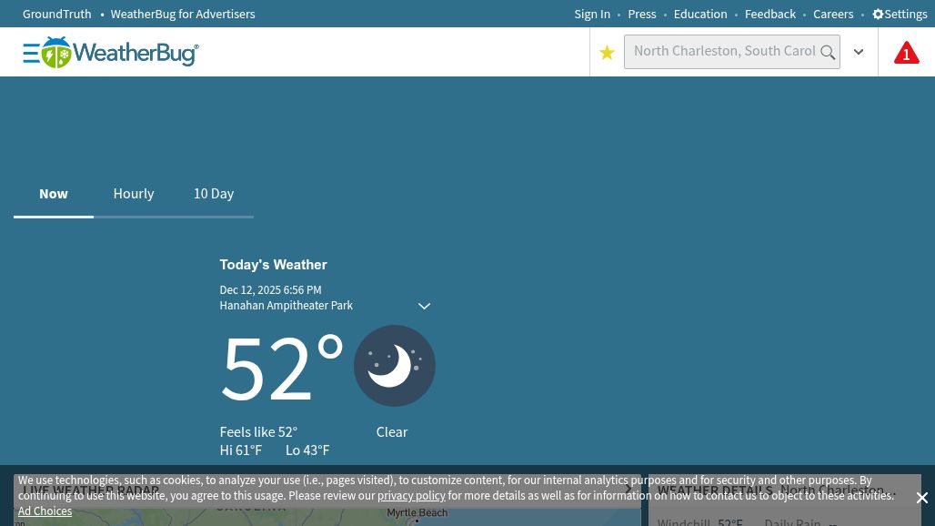Screen dimensions: 935x526
Task: Switch to the Hourly tab
Action: 134,194
